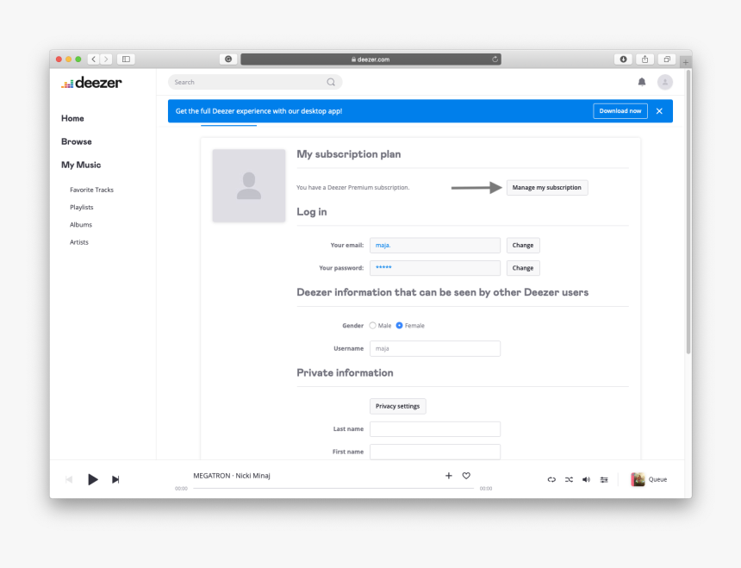
Task: Dismiss the desktop app banner
Action: [659, 111]
